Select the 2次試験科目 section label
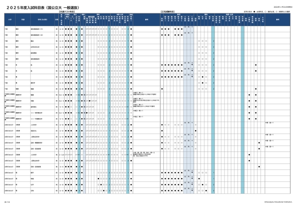 167,11
